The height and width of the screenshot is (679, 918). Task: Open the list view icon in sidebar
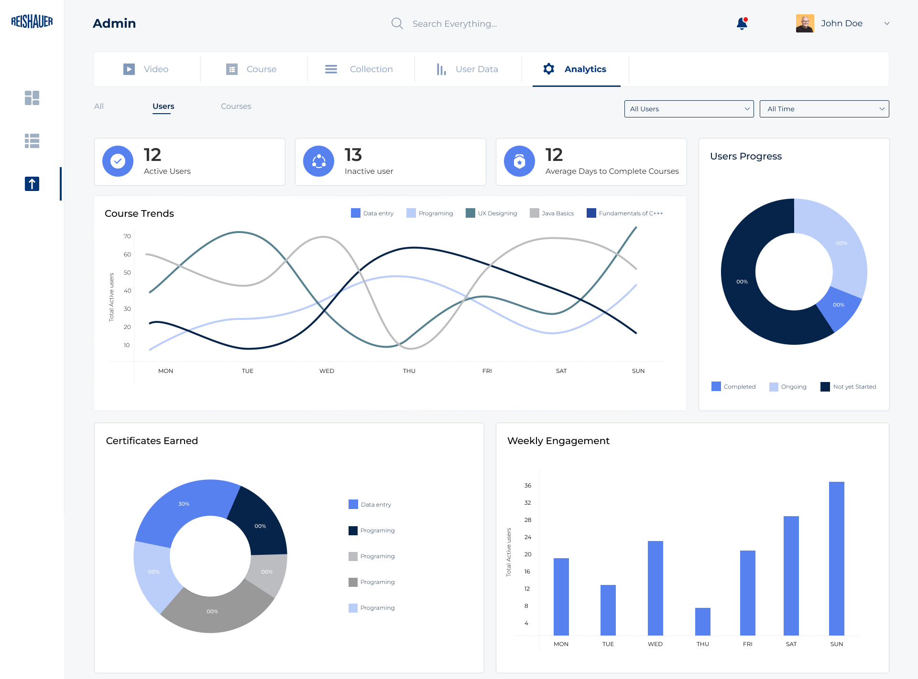click(x=32, y=141)
